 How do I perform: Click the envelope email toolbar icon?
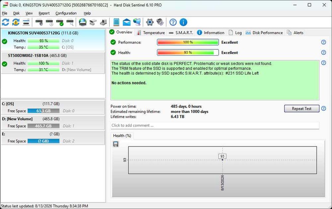coord(126,22)
